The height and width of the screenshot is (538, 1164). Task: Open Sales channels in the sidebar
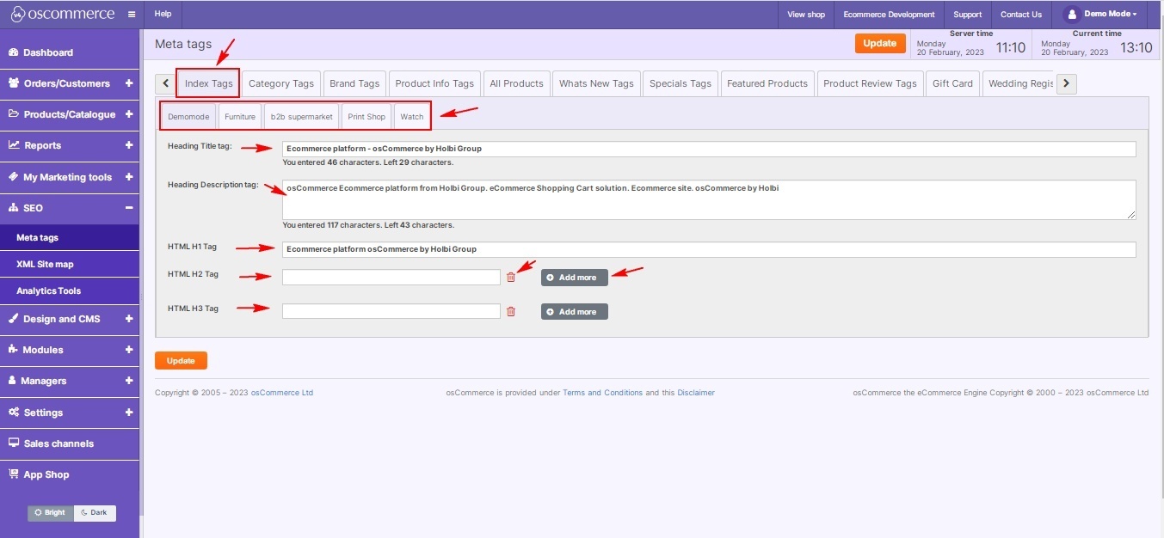point(59,443)
